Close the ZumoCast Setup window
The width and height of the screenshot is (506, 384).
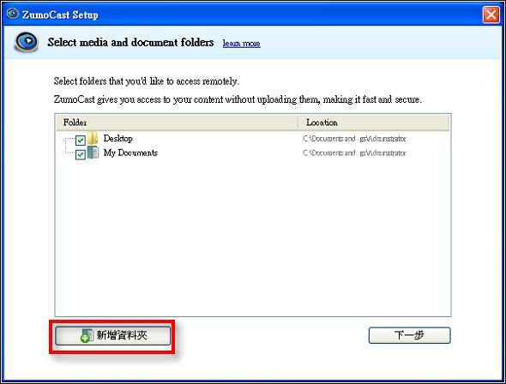(x=491, y=15)
